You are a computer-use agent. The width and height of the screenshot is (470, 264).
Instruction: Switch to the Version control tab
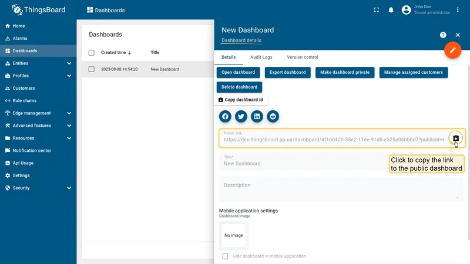[x=303, y=57]
